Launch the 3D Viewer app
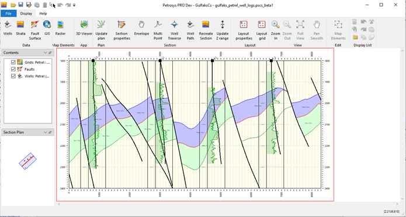Screen dimensions: 406x217 (x=84, y=28)
